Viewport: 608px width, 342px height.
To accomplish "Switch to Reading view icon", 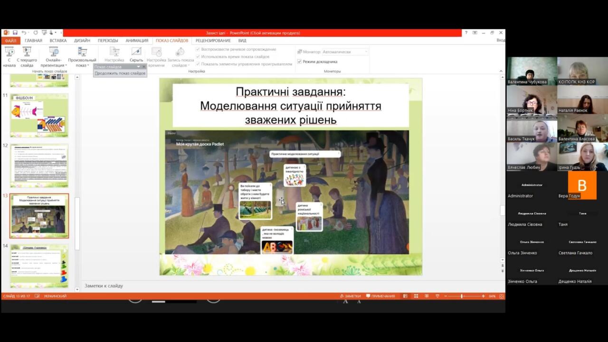I will 426,296.
